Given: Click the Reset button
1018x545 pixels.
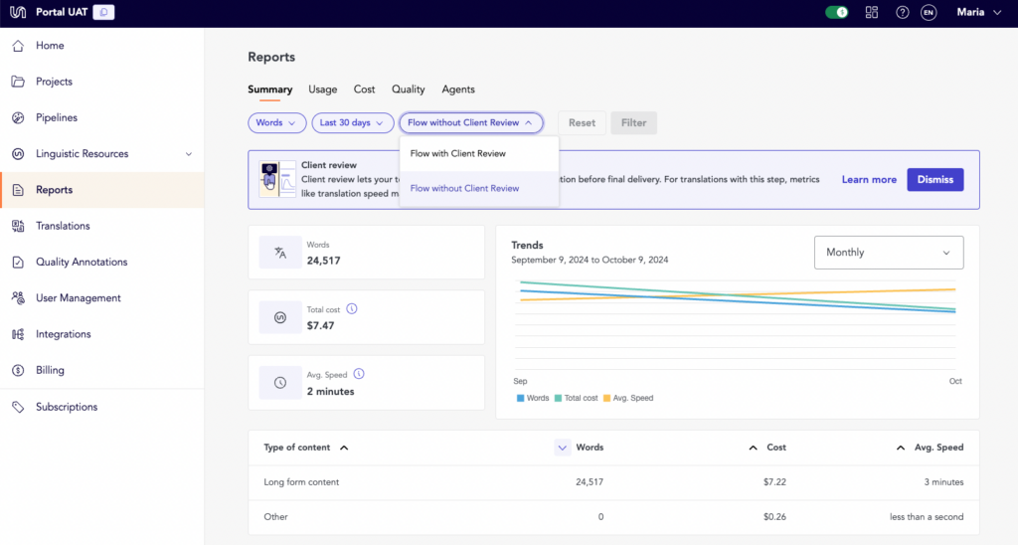Looking at the screenshot, I should pyautogui.click(x=582, y=122).
